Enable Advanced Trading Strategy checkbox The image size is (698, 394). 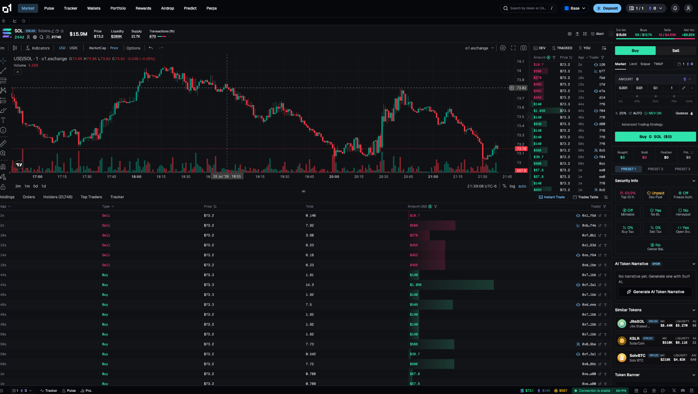click(x=617, y=124)
